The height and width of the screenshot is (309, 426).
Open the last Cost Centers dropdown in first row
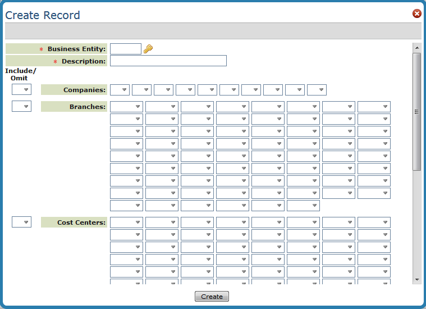tap(374, 222)
